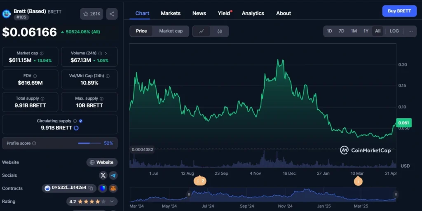Click the Profile score info icon

click(34, 143)
